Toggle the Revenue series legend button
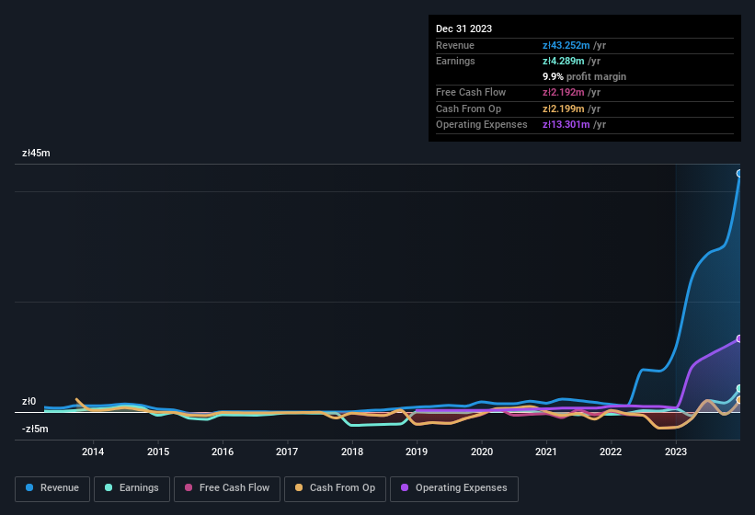Viewport: 755px width, 515px height. pyautogui.click(x=52, y=488)
